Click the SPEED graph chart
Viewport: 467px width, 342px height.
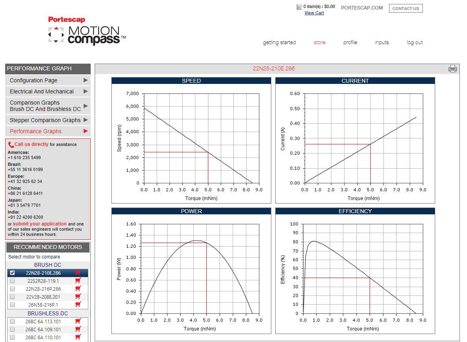191,140
